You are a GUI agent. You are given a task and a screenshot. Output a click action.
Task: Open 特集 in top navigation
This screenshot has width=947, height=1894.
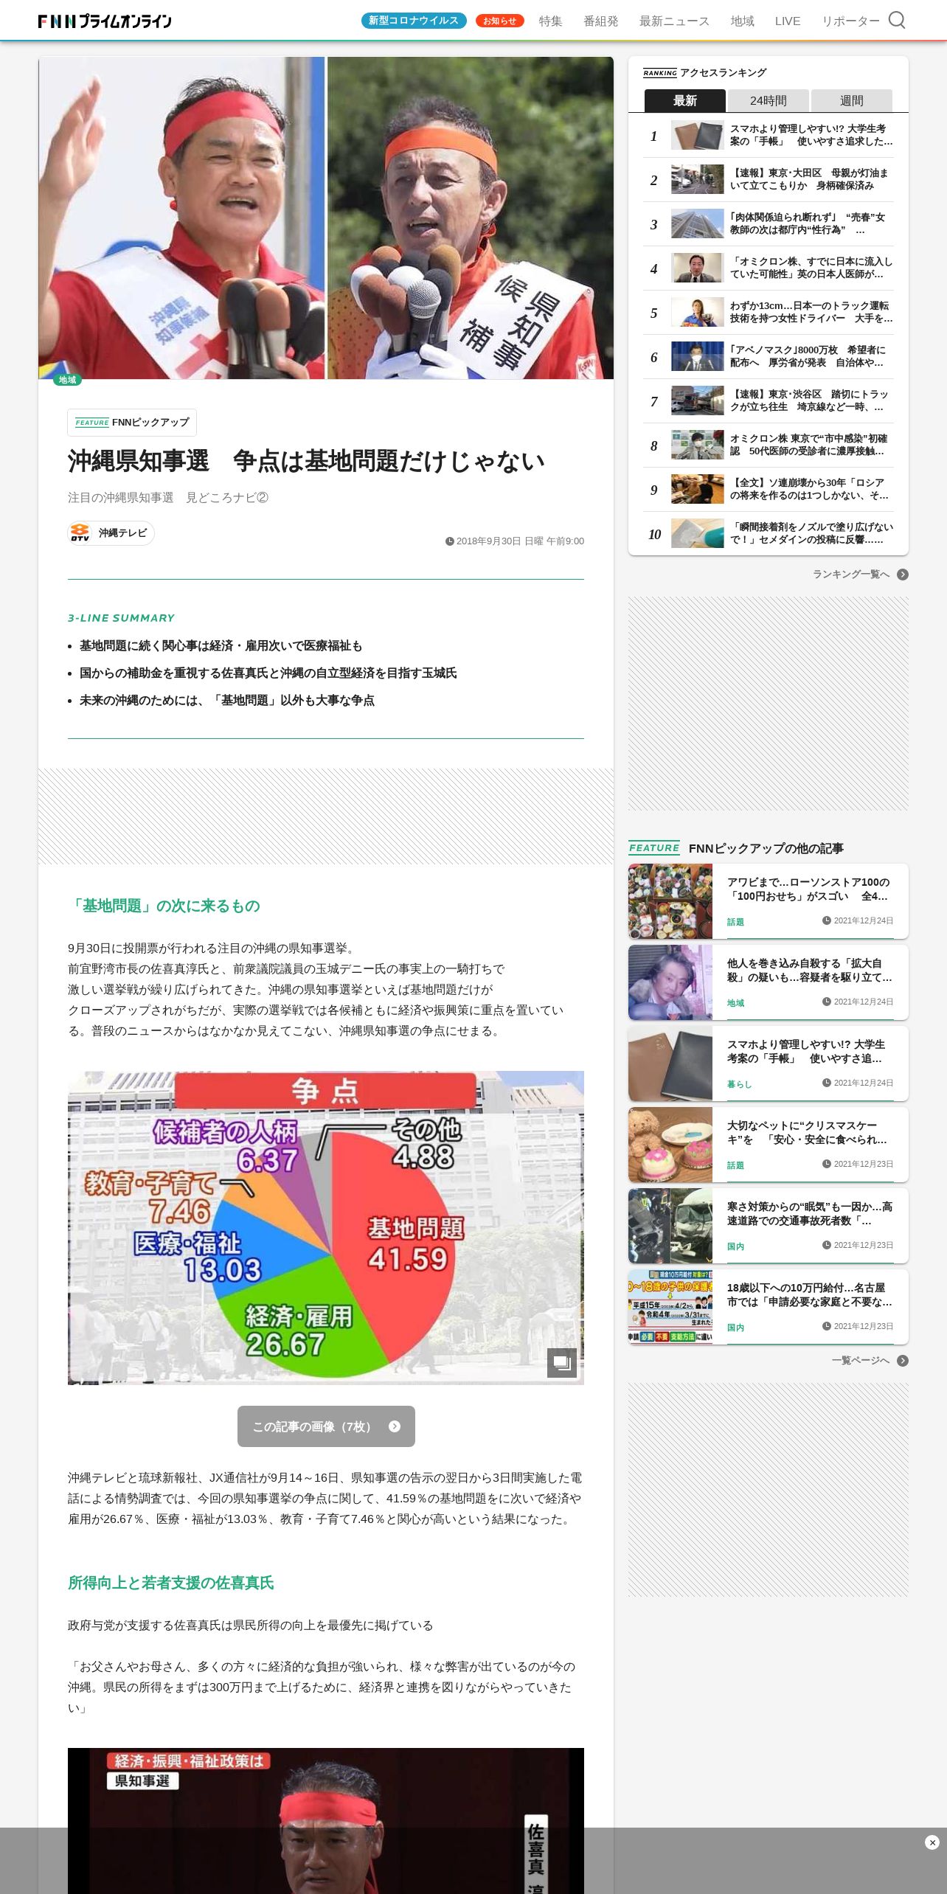(550, 21)
